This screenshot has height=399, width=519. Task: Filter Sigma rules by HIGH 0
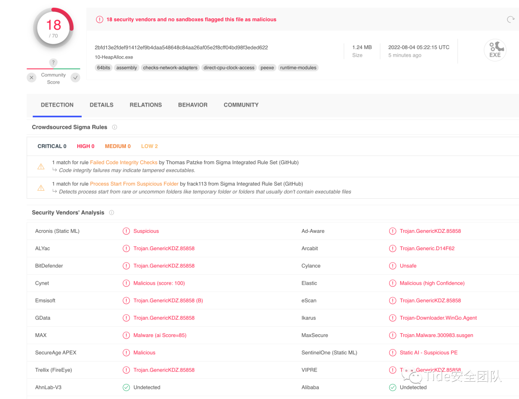tap(86, 146)
